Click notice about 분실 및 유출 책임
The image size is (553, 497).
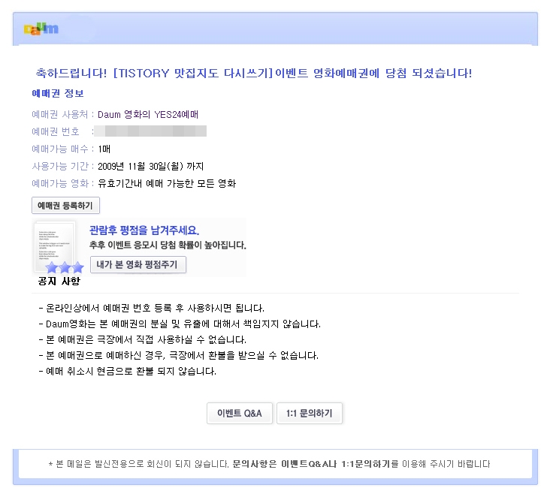coord(180,324)
